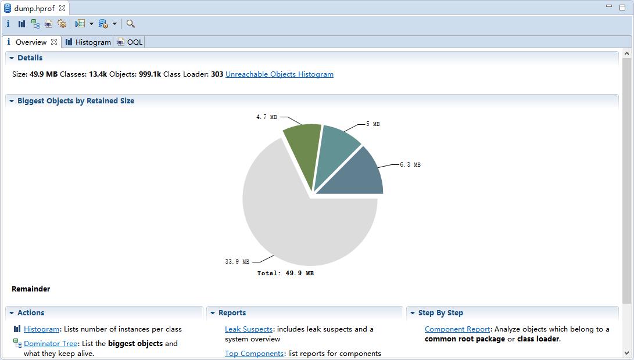
Task: Collapse the Reports section
Action: (213, 313)
